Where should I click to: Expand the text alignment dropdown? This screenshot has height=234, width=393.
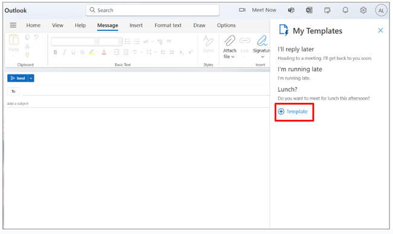point(141,52)
